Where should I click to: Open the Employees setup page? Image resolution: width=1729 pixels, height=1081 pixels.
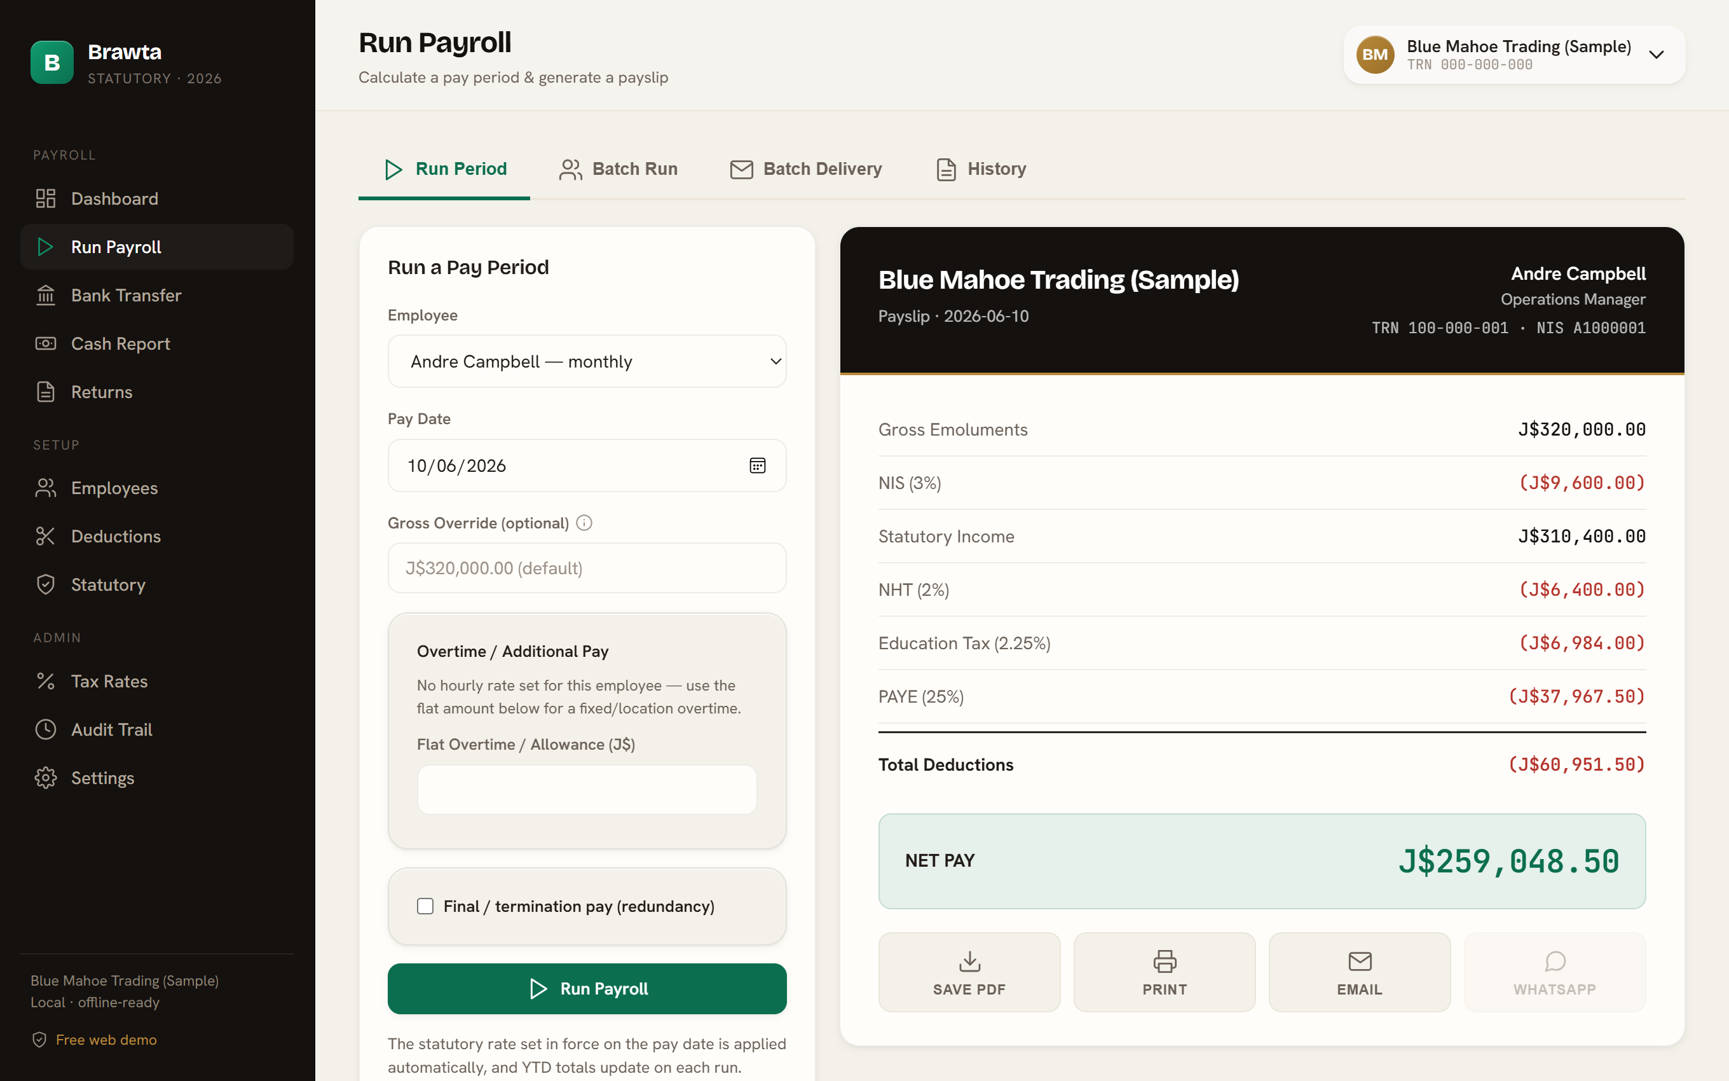point(156,488)
